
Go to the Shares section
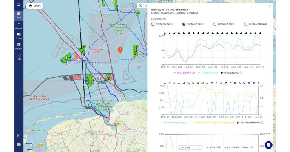pos(19,36)
